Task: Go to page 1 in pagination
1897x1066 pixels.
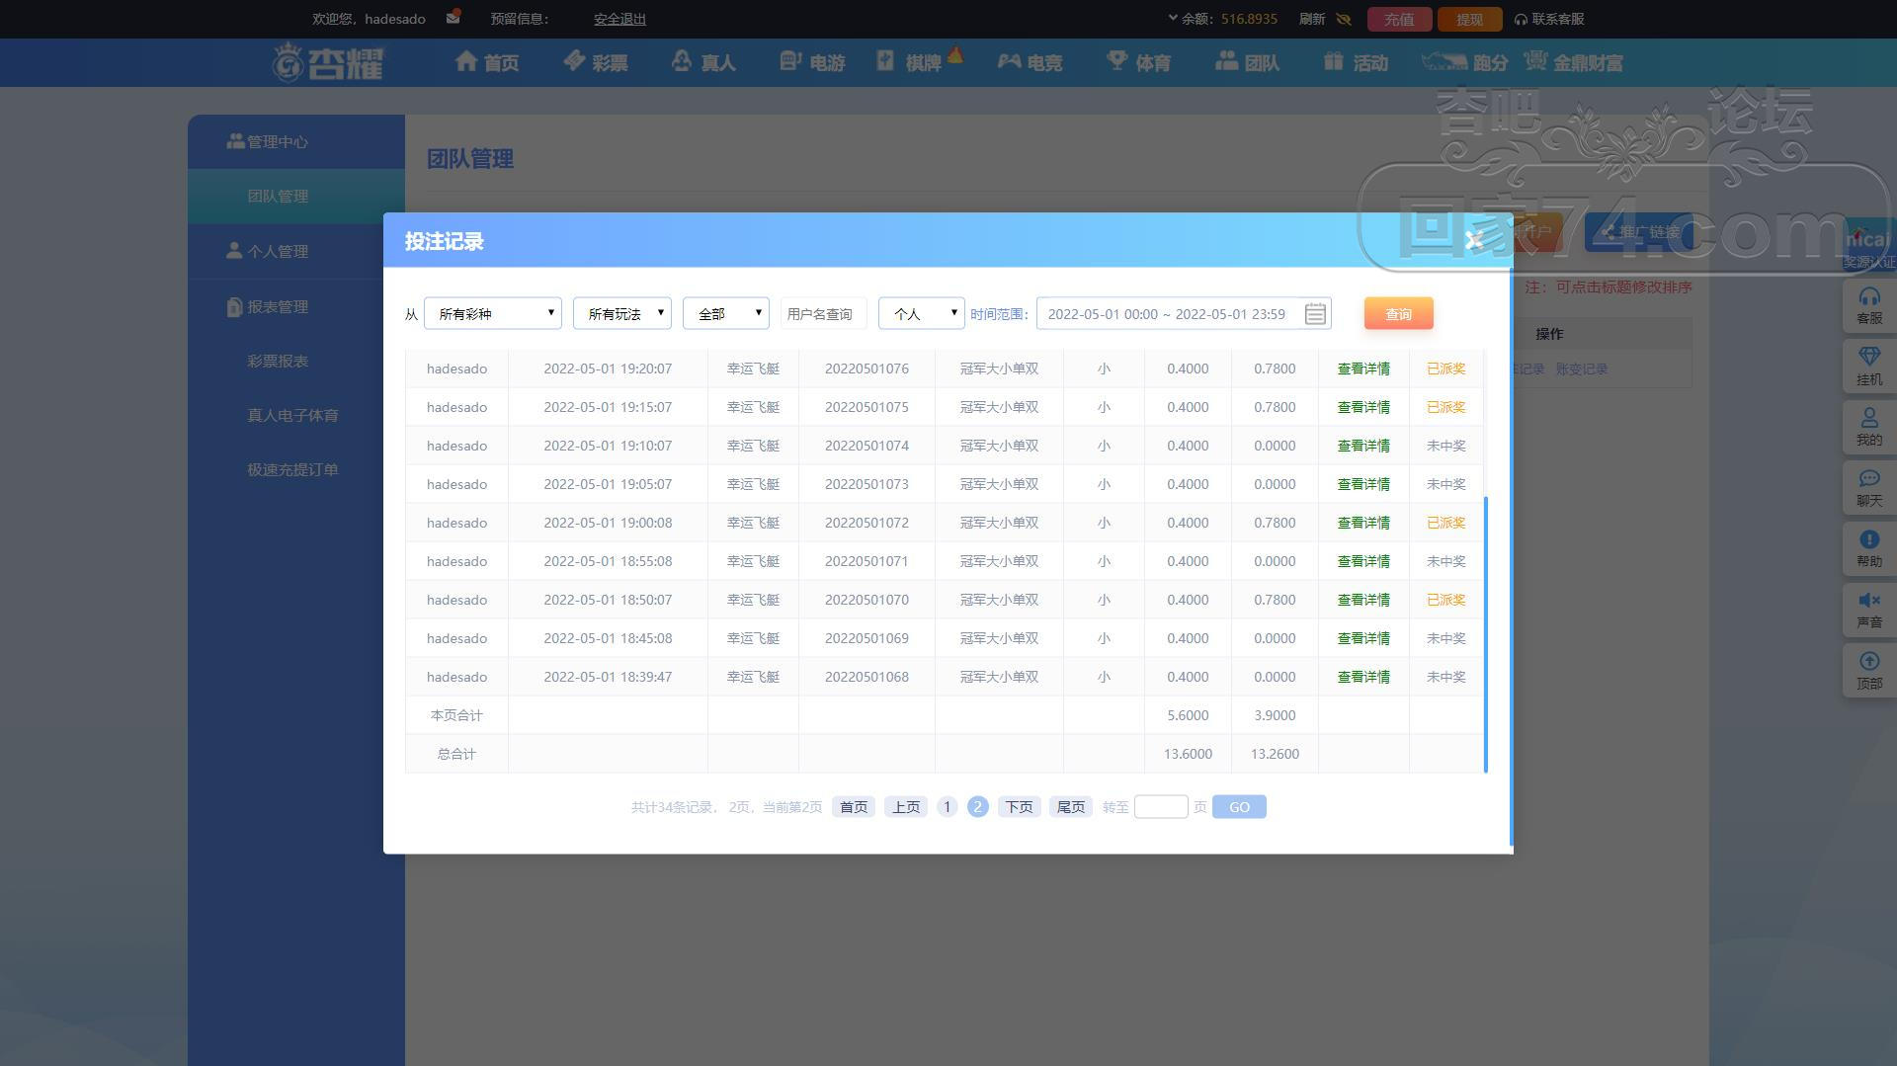Action: pos(947,807)
